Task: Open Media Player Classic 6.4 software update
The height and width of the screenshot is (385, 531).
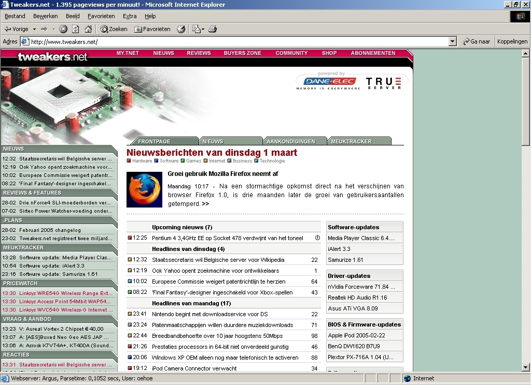Action: [361, 238]
